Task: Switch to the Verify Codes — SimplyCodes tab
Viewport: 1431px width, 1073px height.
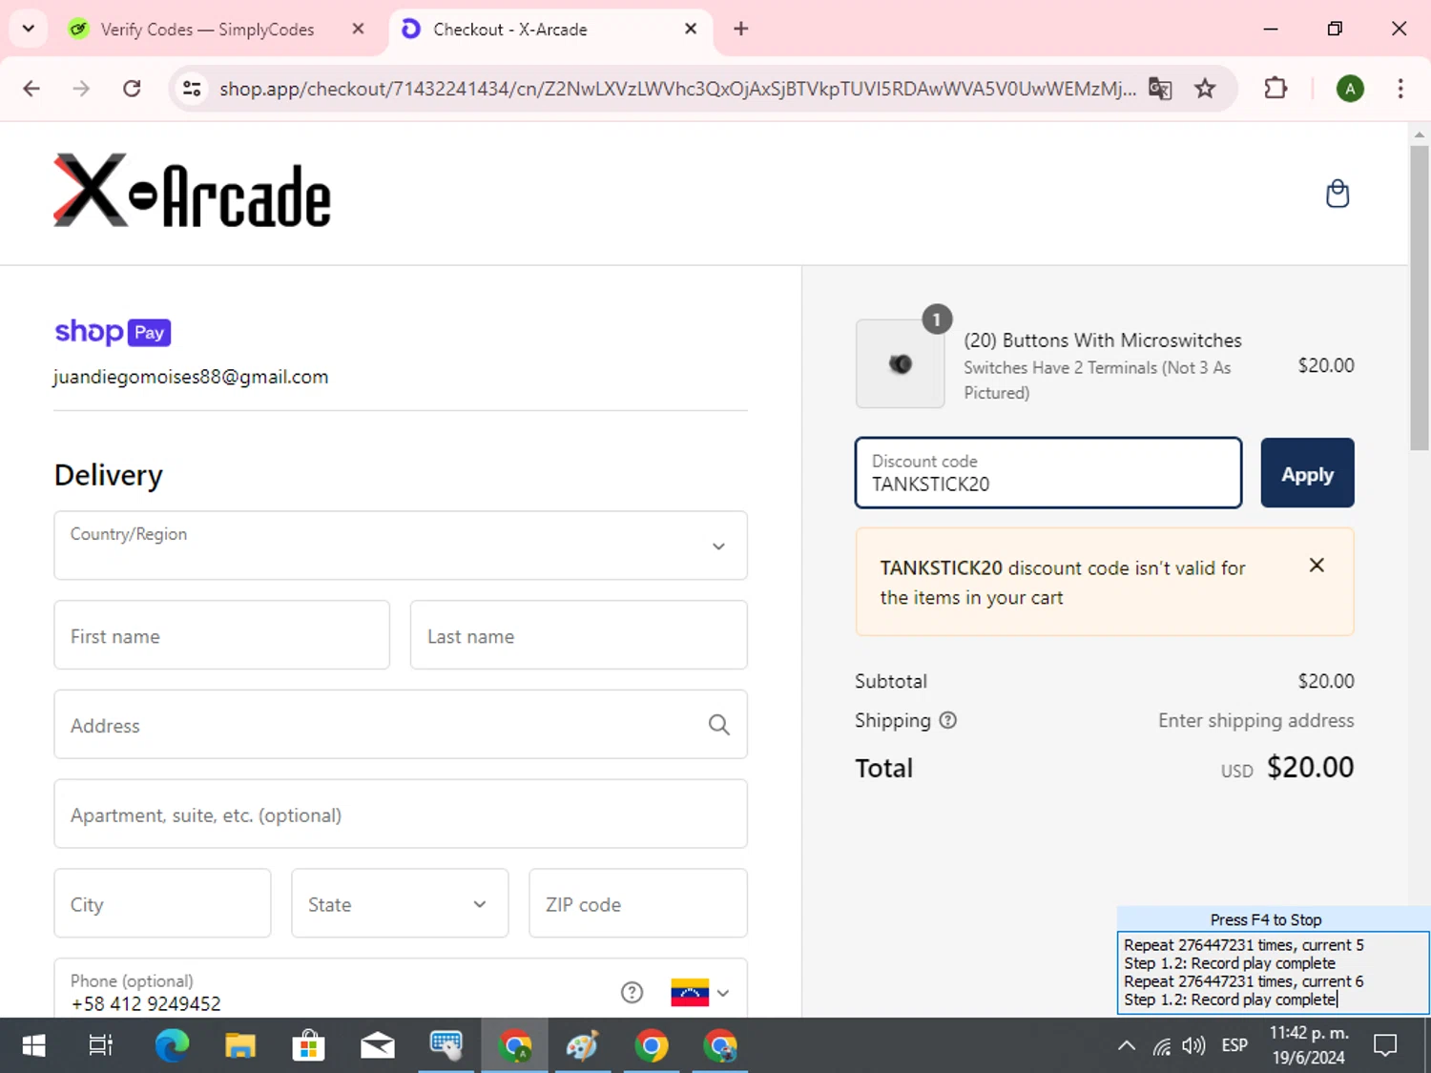Action: tap(207, 29)
